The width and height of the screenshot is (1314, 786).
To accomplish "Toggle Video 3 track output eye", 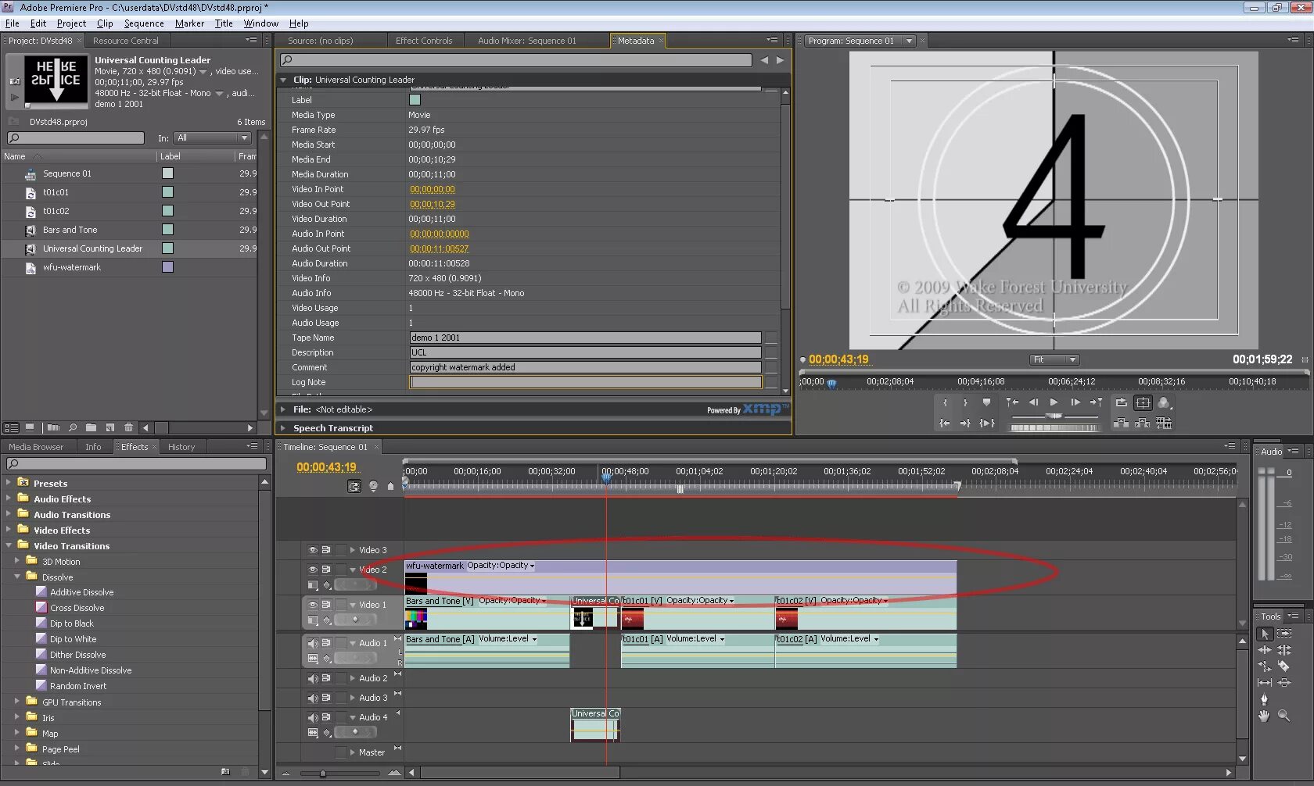I will coord(313,550).
